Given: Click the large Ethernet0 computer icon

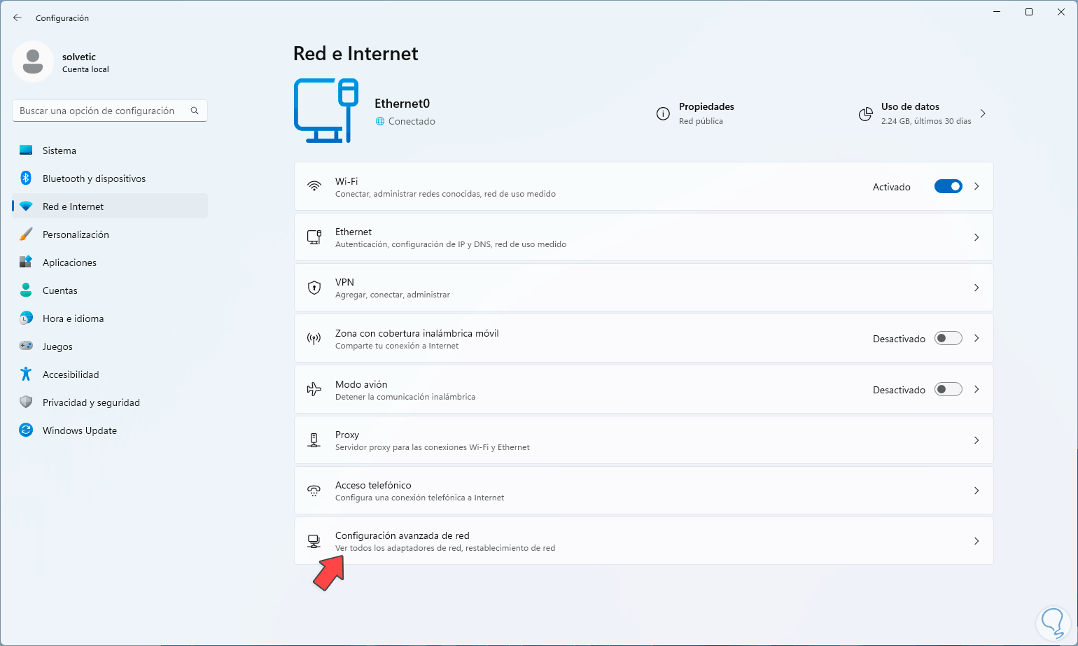Looking at the screenshot, I should coord(326,111).
